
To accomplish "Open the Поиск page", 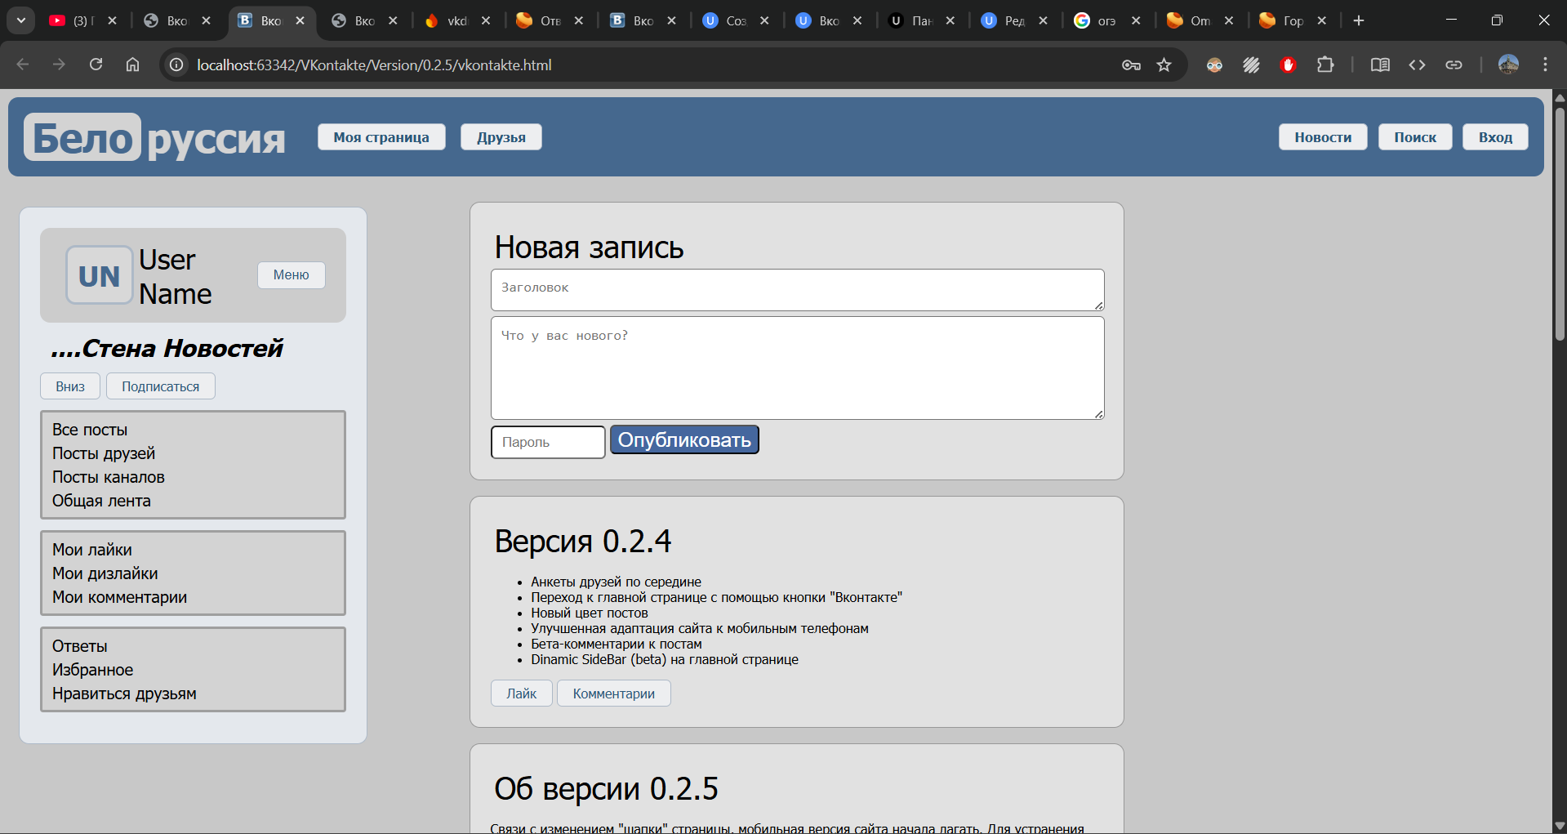I will (x=1415, y=137).
